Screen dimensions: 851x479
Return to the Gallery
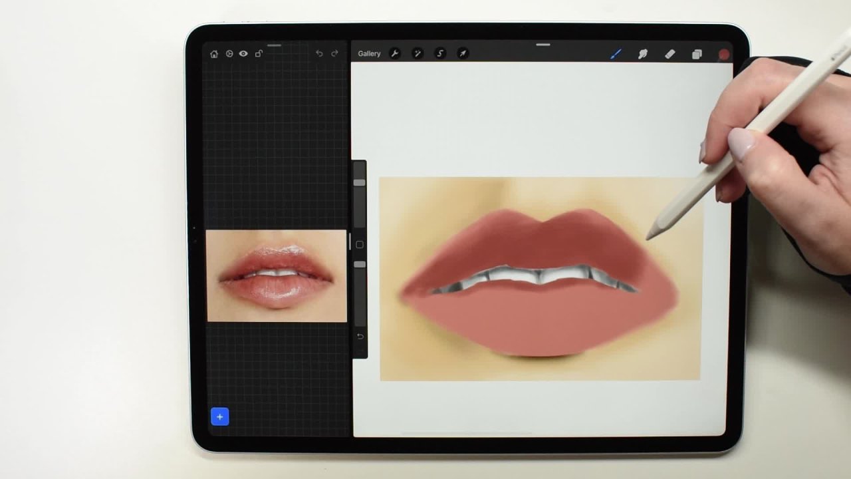tap(369, 54)
